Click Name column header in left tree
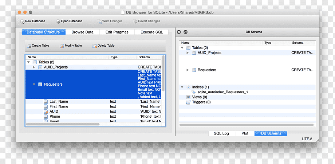The height and width of the screenshot is (164, 335). pos(67,57)
